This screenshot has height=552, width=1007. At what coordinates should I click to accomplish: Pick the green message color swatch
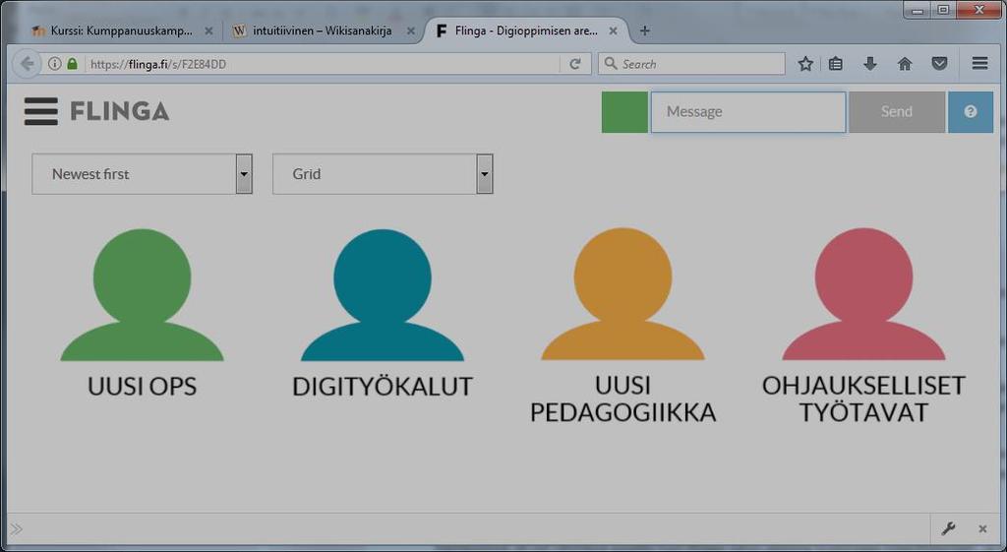[x=624, y=112]
